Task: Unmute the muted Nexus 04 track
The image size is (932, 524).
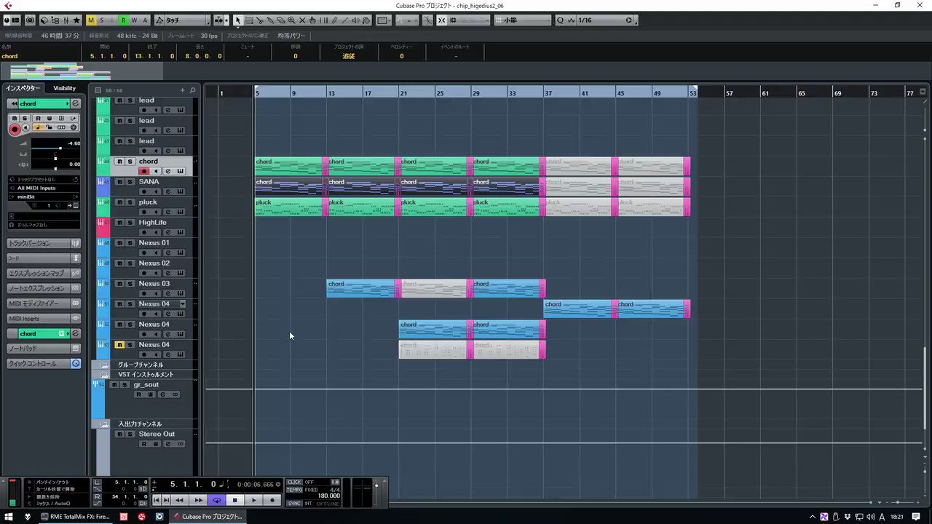Action: [119, 345]
